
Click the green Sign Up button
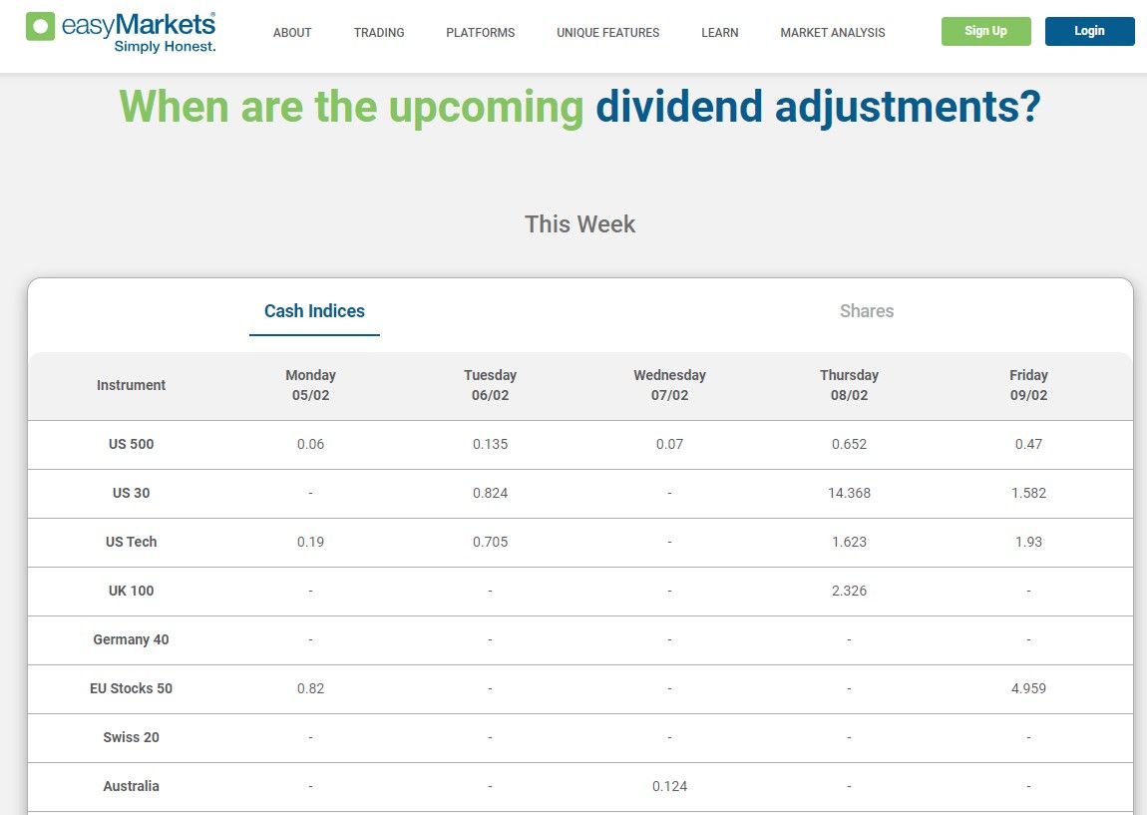(x=986, y=32)
